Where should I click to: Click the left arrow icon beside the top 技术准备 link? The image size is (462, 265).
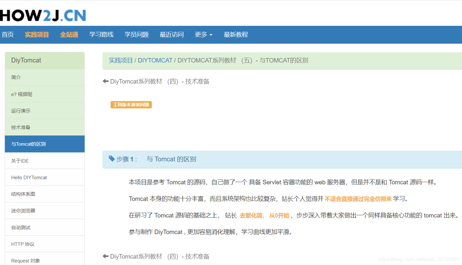pyautogui.click(x=105, y=81)
